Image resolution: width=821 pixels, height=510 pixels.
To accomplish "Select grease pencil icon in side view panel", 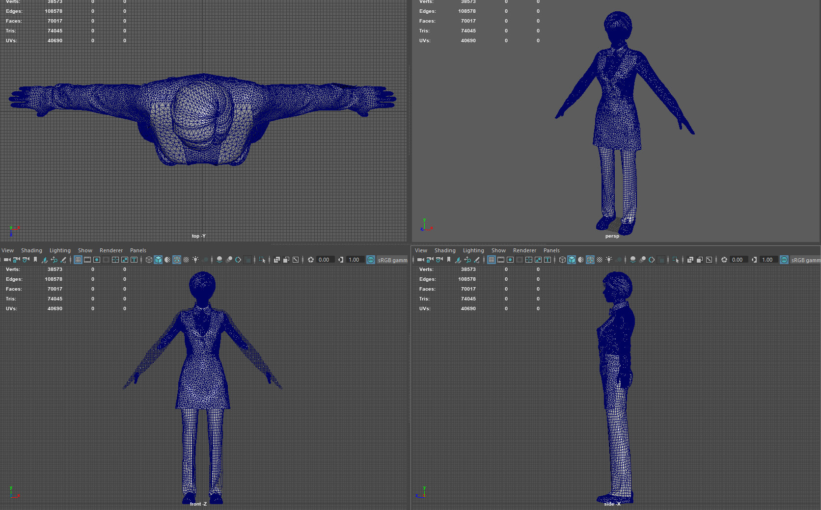I will click(477, 260).
